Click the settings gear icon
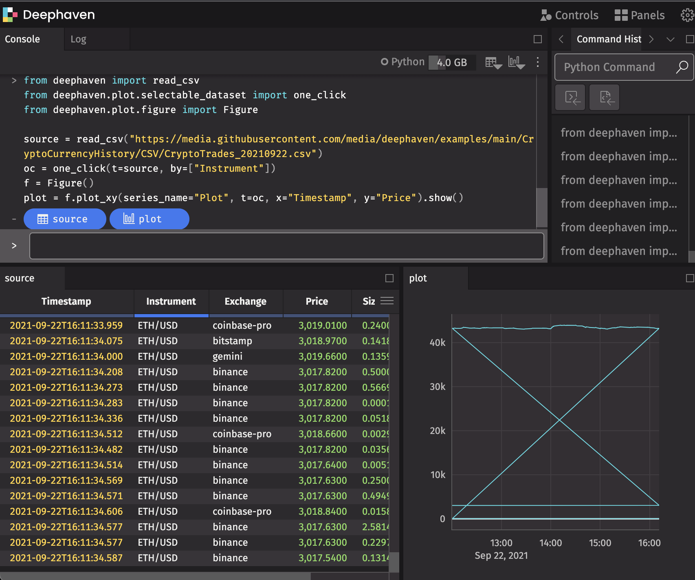The width and height of the screenshot is (695, 580). (x=686, y=15)
